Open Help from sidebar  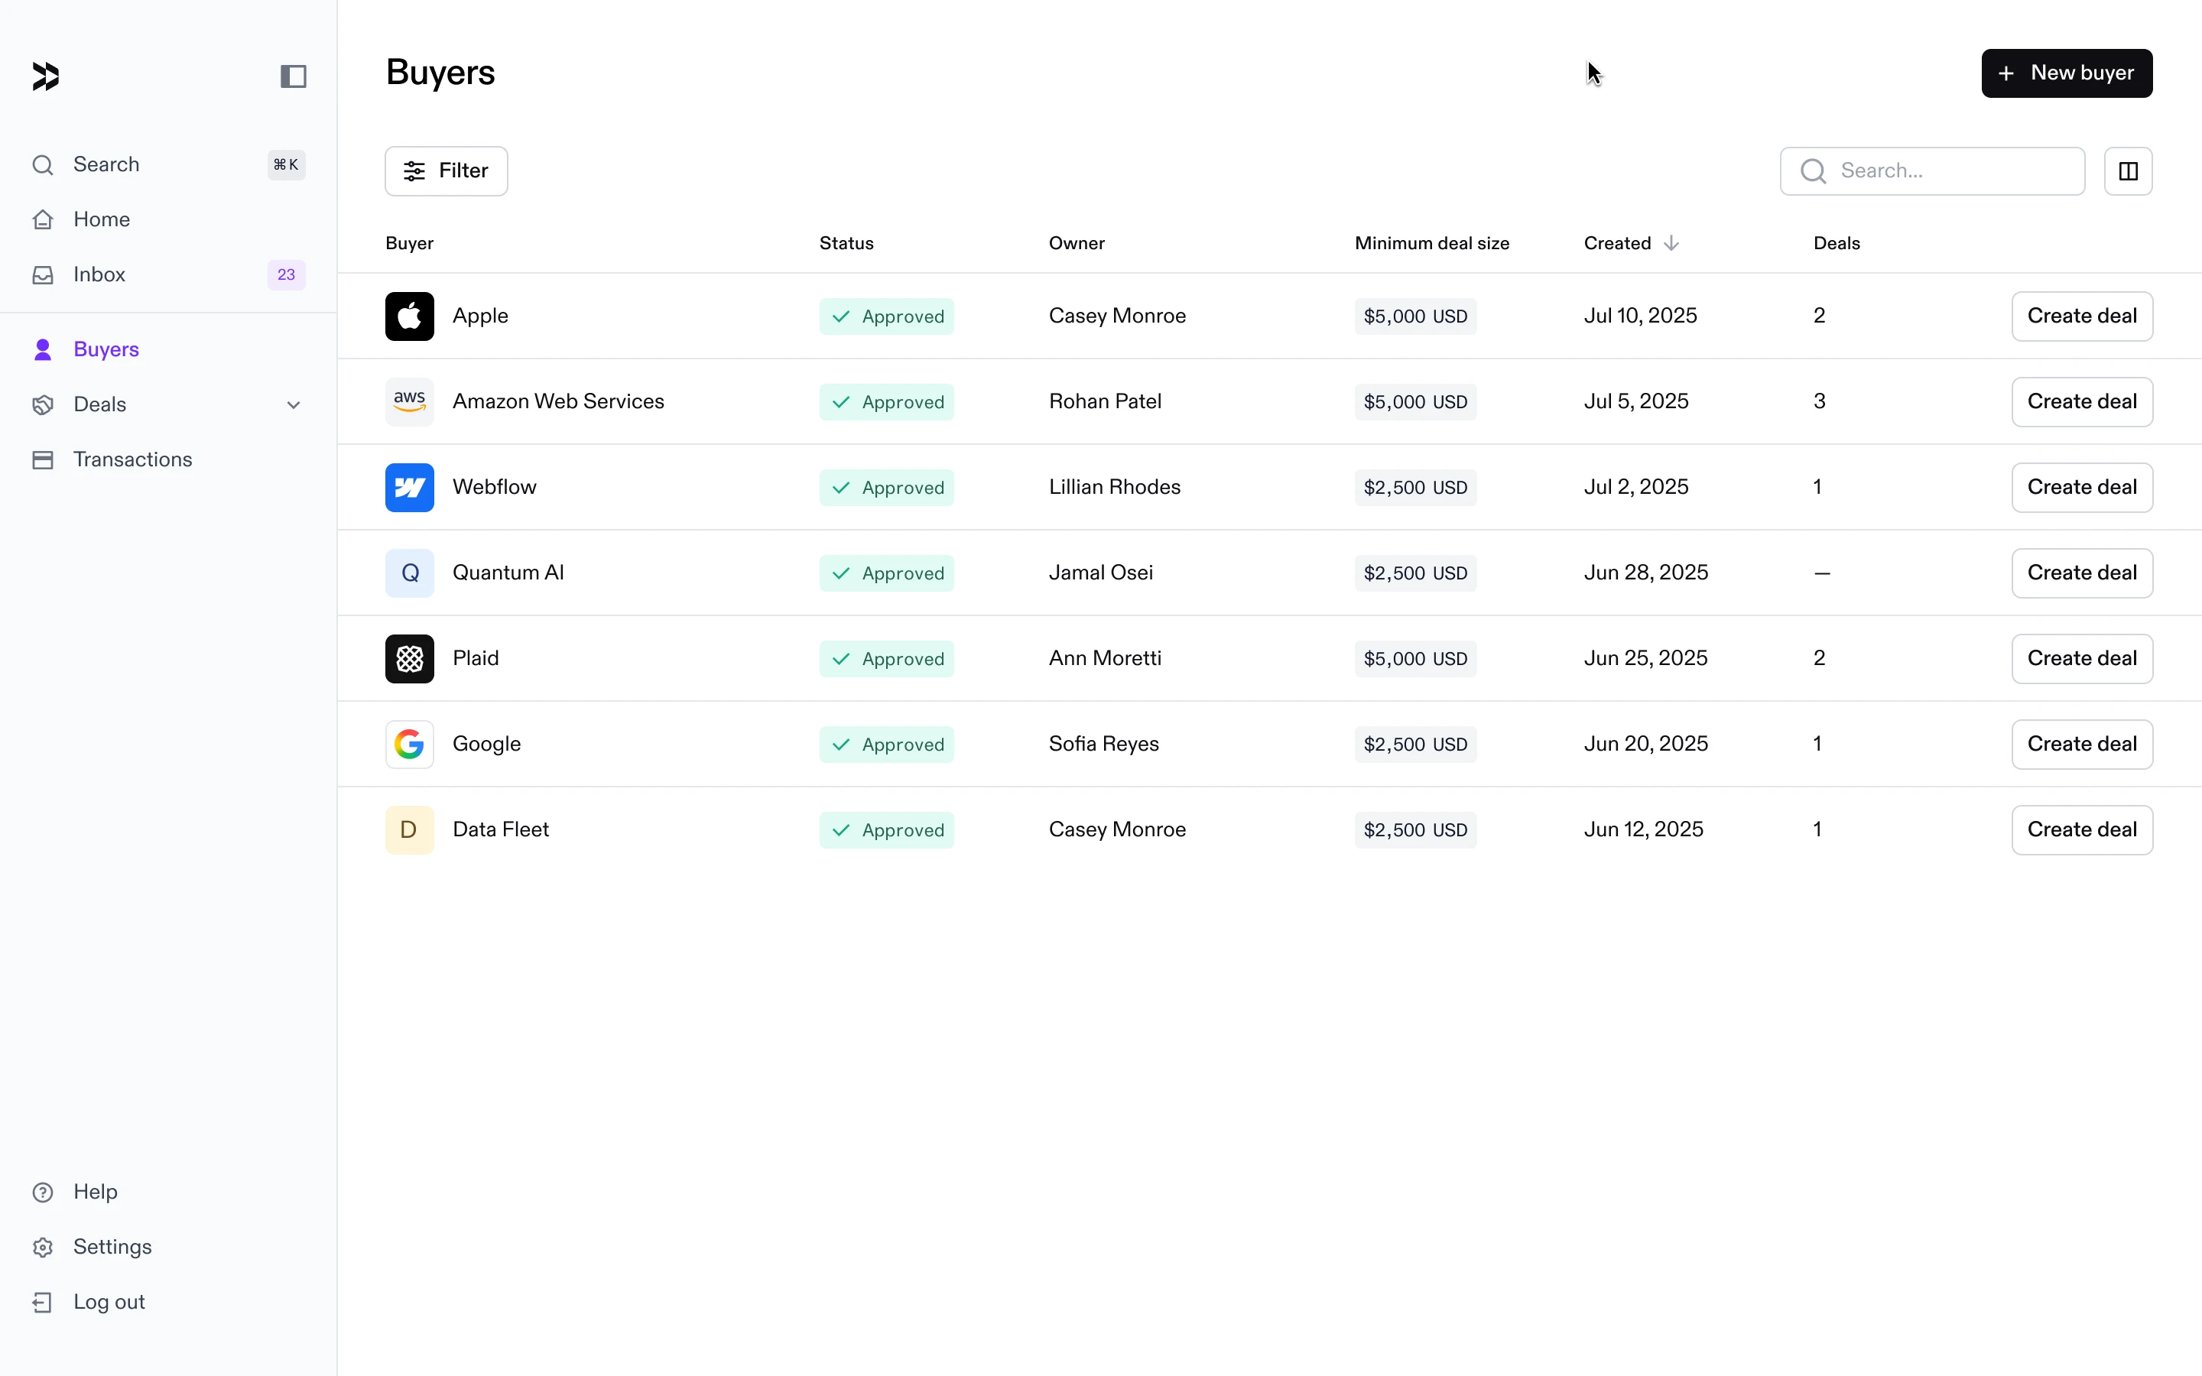point(168,1193)
